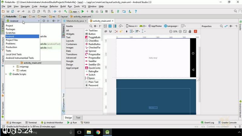
Task: Select the Pan hand tool
Action: pyautogui.click(x=190, y=31)
